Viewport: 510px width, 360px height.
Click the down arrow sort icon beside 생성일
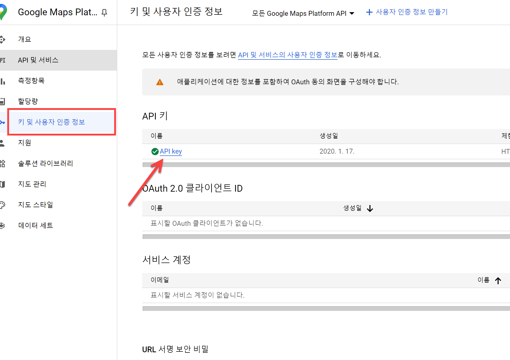point(370,208)
